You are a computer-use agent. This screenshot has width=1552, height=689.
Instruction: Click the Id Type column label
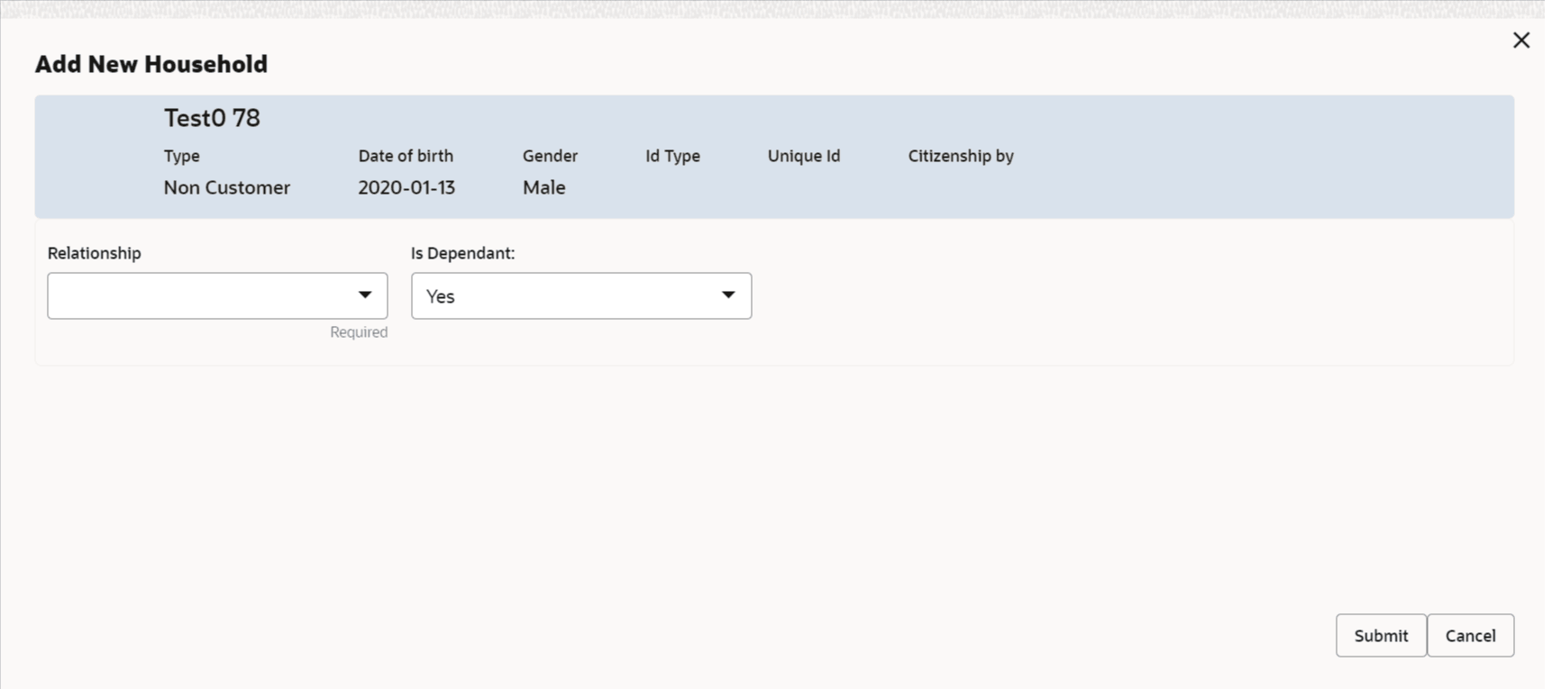(672, 156)
